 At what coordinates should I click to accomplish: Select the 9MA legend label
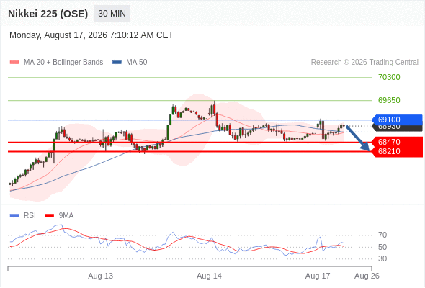(x=66, y=216)
